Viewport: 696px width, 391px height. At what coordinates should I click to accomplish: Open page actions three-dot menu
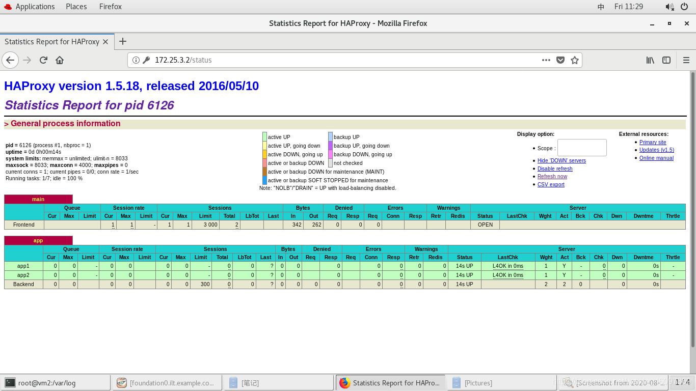tap(546, 60)
